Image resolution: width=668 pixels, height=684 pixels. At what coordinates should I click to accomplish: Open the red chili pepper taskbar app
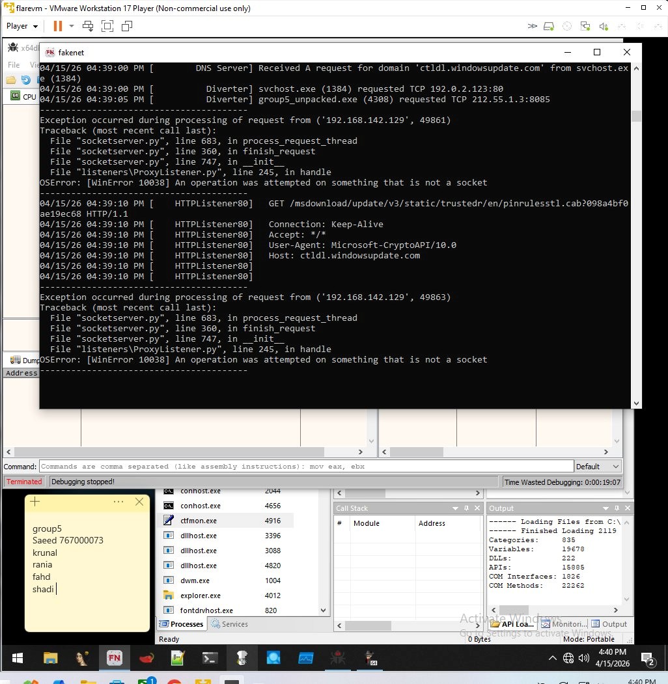click(146, 658)
